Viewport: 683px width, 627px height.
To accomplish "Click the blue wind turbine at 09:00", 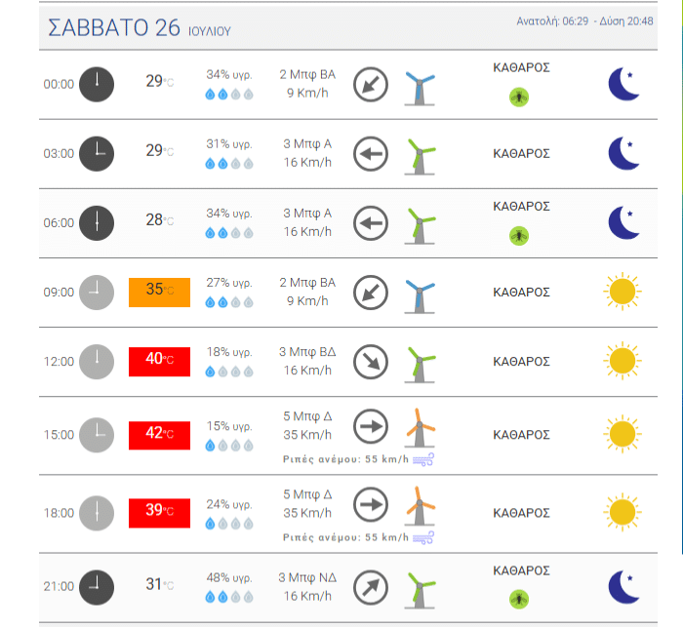I will pyautogui.click(x=420, y=296).
